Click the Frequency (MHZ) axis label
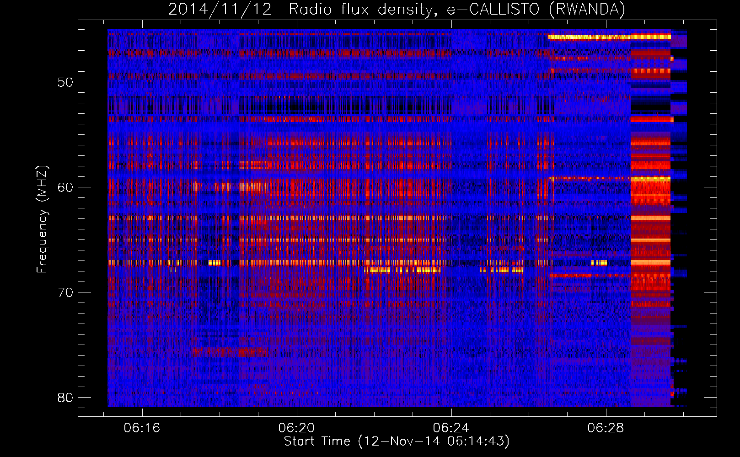Screen dimensions: 740x457 click(x=42, y=219)
